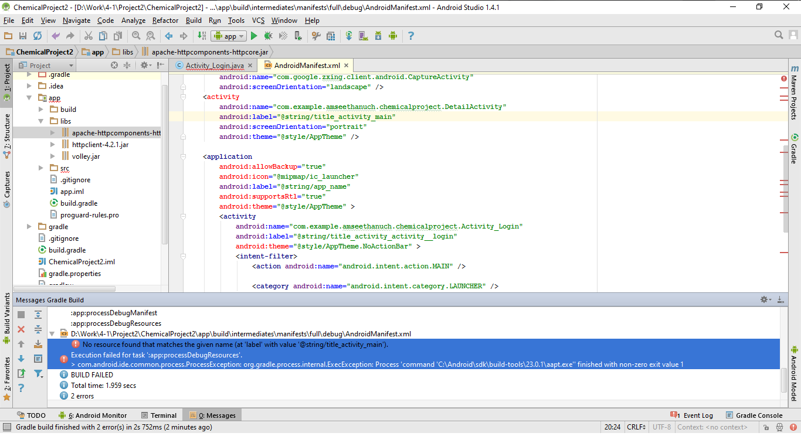Open Project panel gear settings dropdown
Screen dimensions: 801x443
145,65
